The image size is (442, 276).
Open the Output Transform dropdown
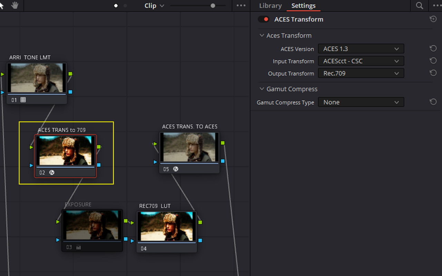361,73
